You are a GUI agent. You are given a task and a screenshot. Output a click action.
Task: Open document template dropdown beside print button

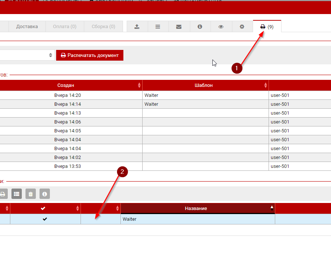click(x=27, y=55)
